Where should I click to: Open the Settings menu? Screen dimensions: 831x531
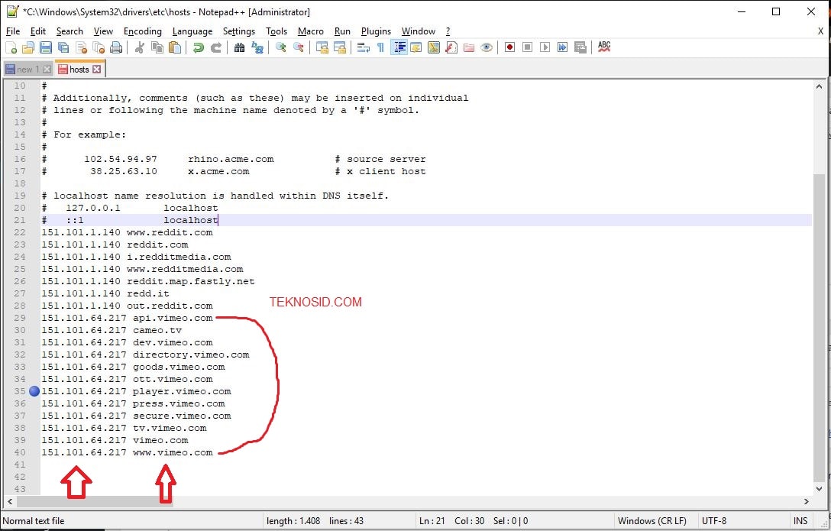click(239, 31)
